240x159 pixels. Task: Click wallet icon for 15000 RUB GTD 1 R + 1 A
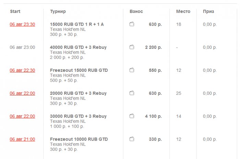(x=132, y=24)
